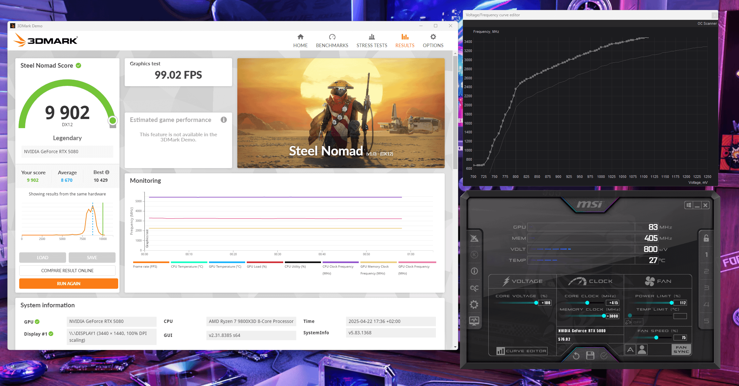Open the hardware monitor sidebar icon
This screenshot has height=386, width=739.
[x=474, y=321]
